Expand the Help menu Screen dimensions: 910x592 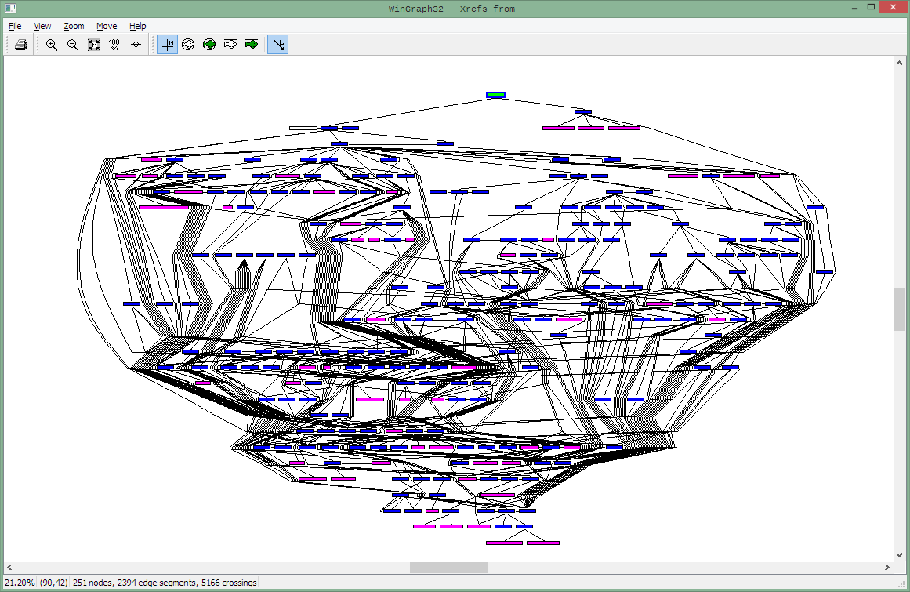click(x=138, y=26)
